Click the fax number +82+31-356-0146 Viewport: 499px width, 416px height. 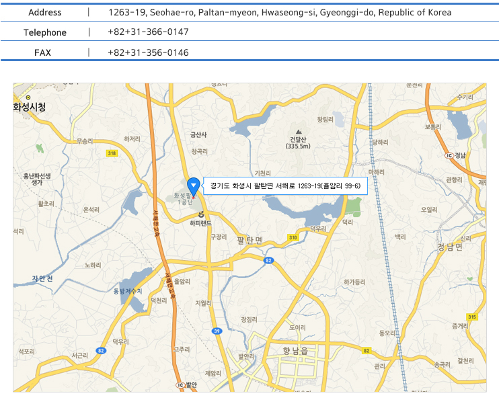click(x=149, y=52)
